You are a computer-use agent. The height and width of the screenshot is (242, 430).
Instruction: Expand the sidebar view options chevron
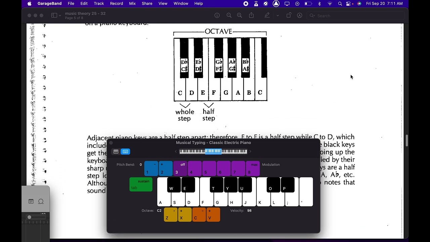[x=60, y=15]
